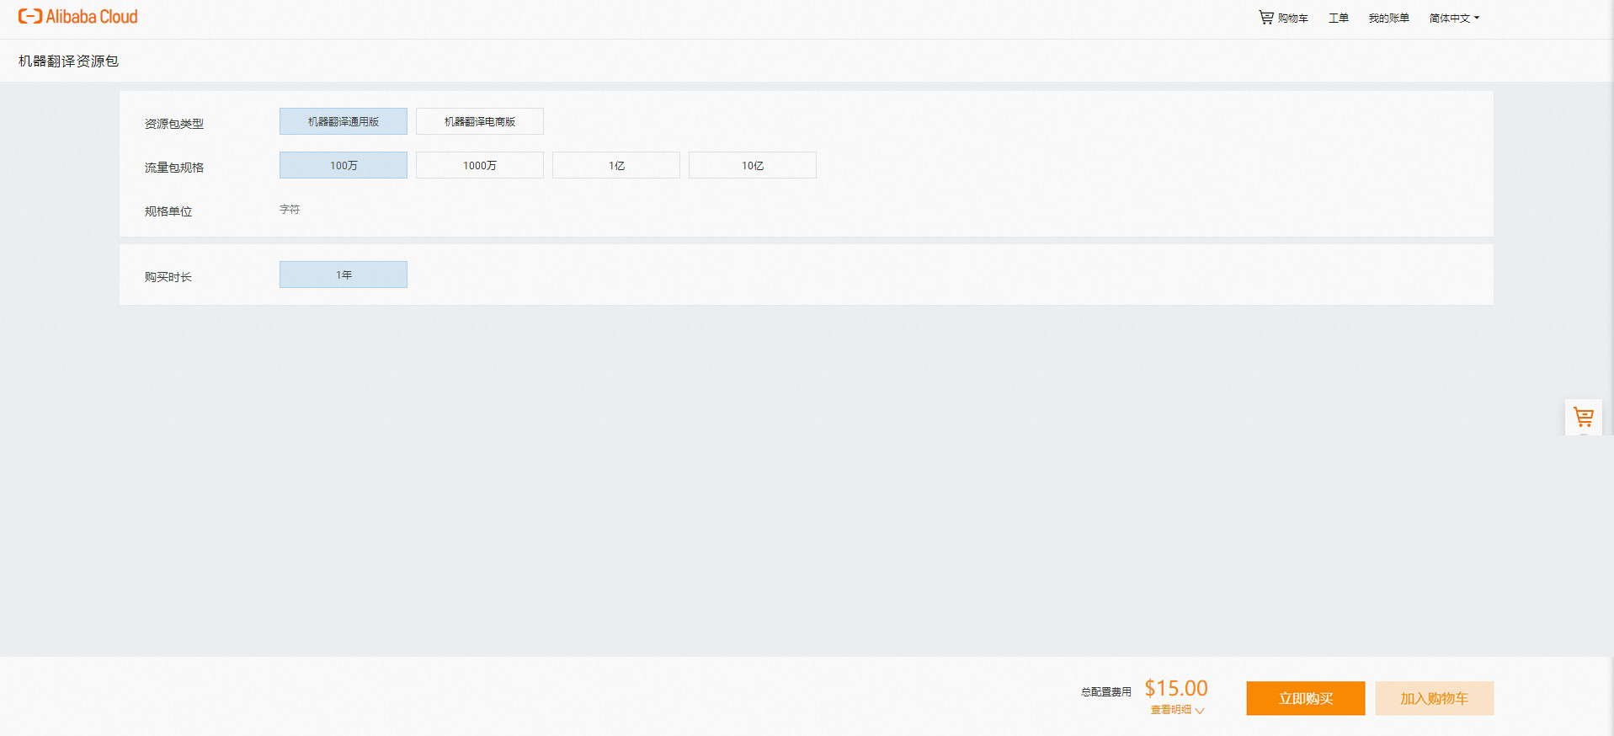Choose the 1亿 traffic package
The image size is (1614, 736).
tap(616, 165)
